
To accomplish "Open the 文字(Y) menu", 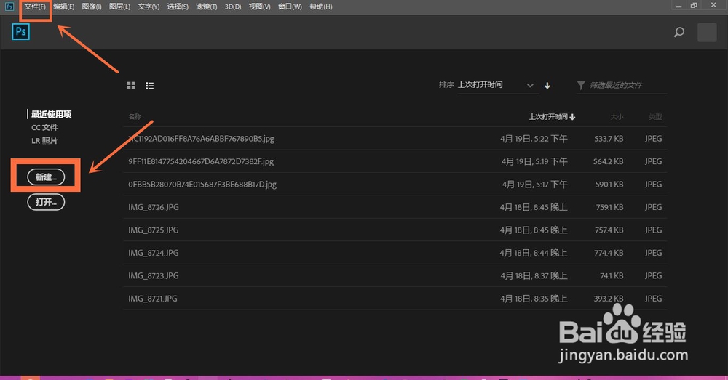I will [149, 7].
